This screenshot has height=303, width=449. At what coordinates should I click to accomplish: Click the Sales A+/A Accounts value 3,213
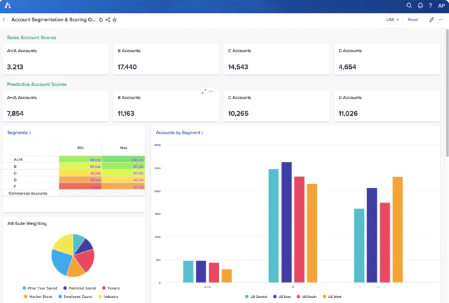pos(15,67)
